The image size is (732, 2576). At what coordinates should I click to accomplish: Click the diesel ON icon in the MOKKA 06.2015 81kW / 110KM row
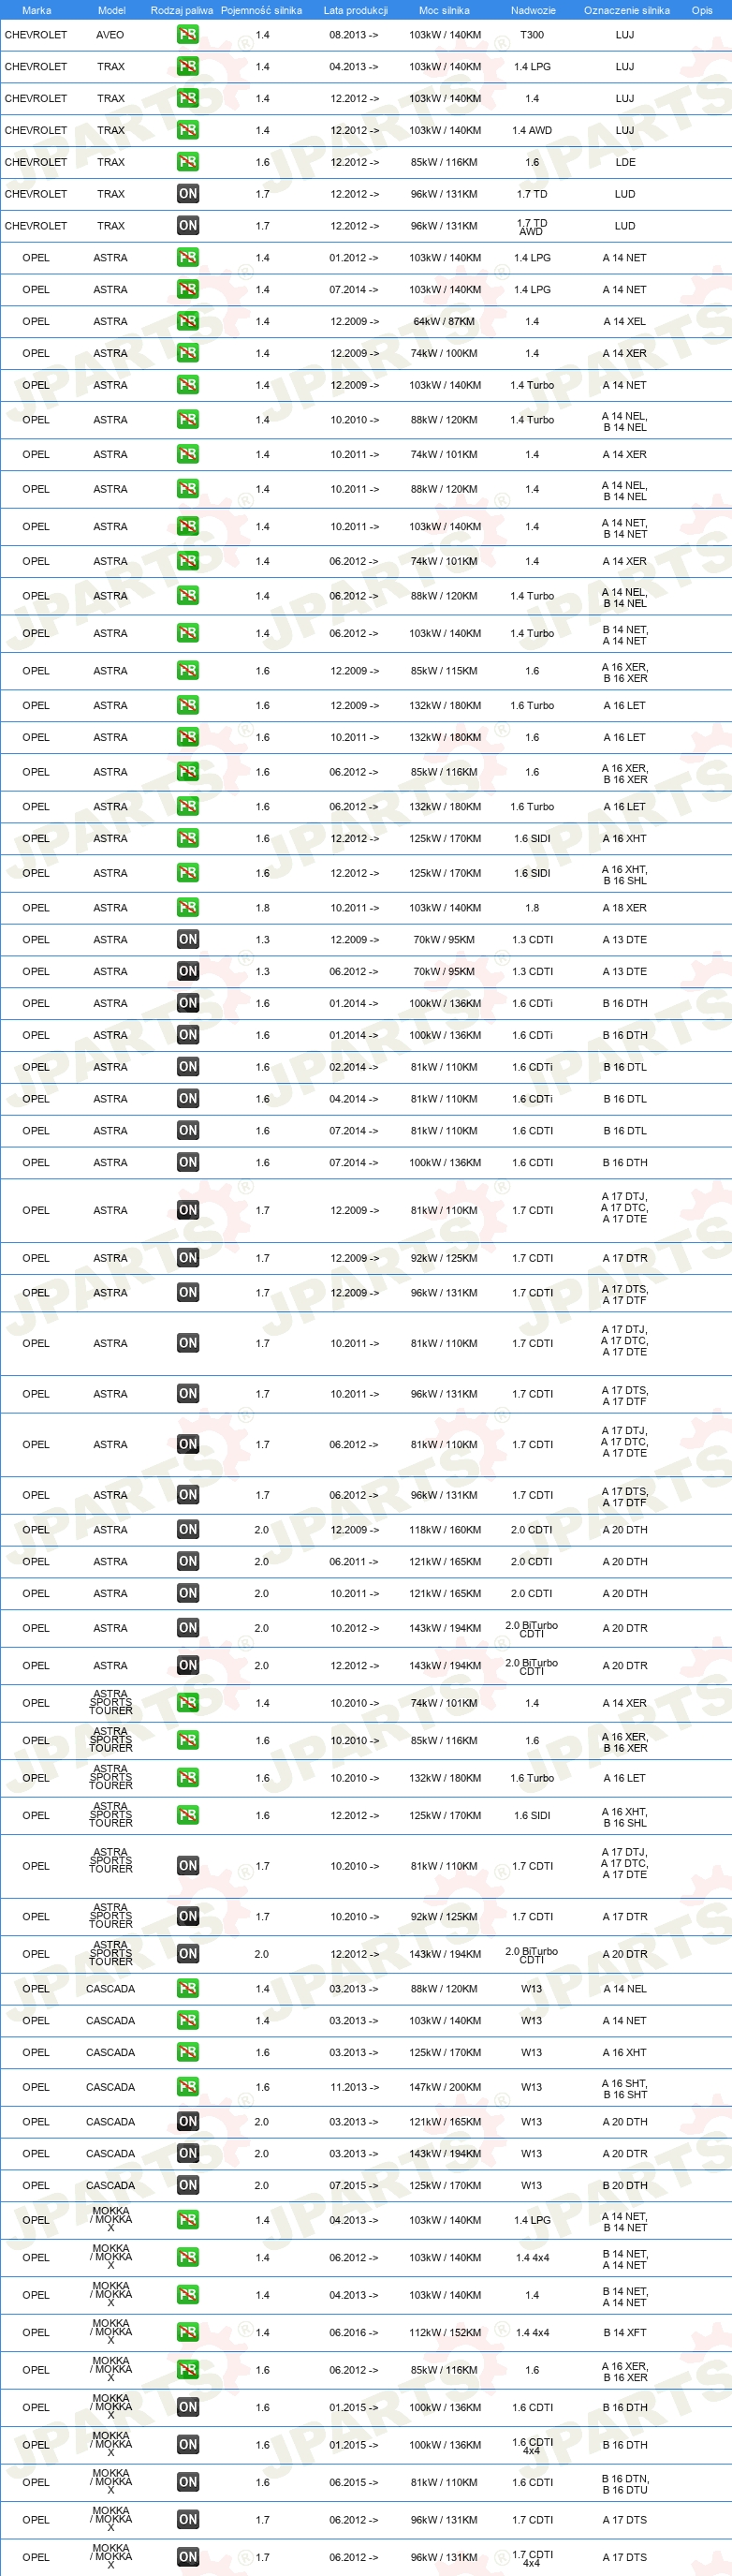[x=188, y=2483]
